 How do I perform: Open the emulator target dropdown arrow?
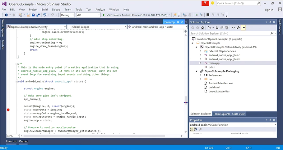pyautogui.click(x=169, y=15)
